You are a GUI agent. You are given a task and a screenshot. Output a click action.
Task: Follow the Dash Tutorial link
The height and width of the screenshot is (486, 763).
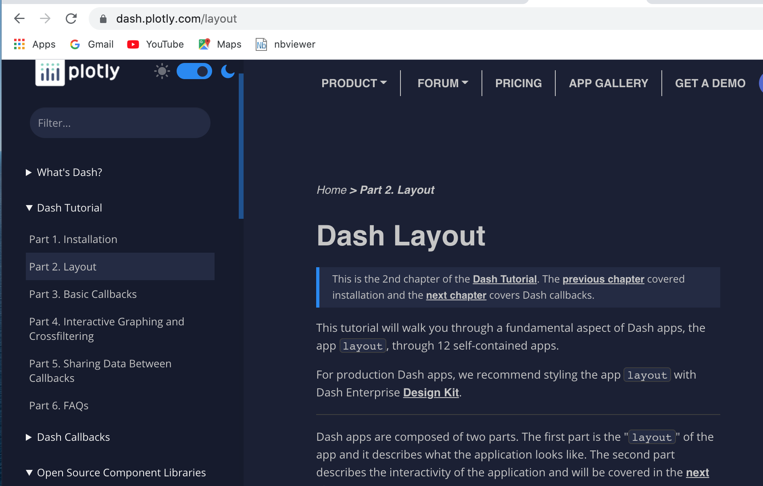point(504,279)
